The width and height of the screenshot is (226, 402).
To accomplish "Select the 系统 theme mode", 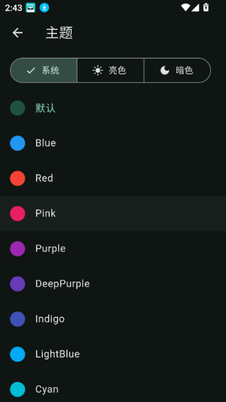I will [44, 70].
